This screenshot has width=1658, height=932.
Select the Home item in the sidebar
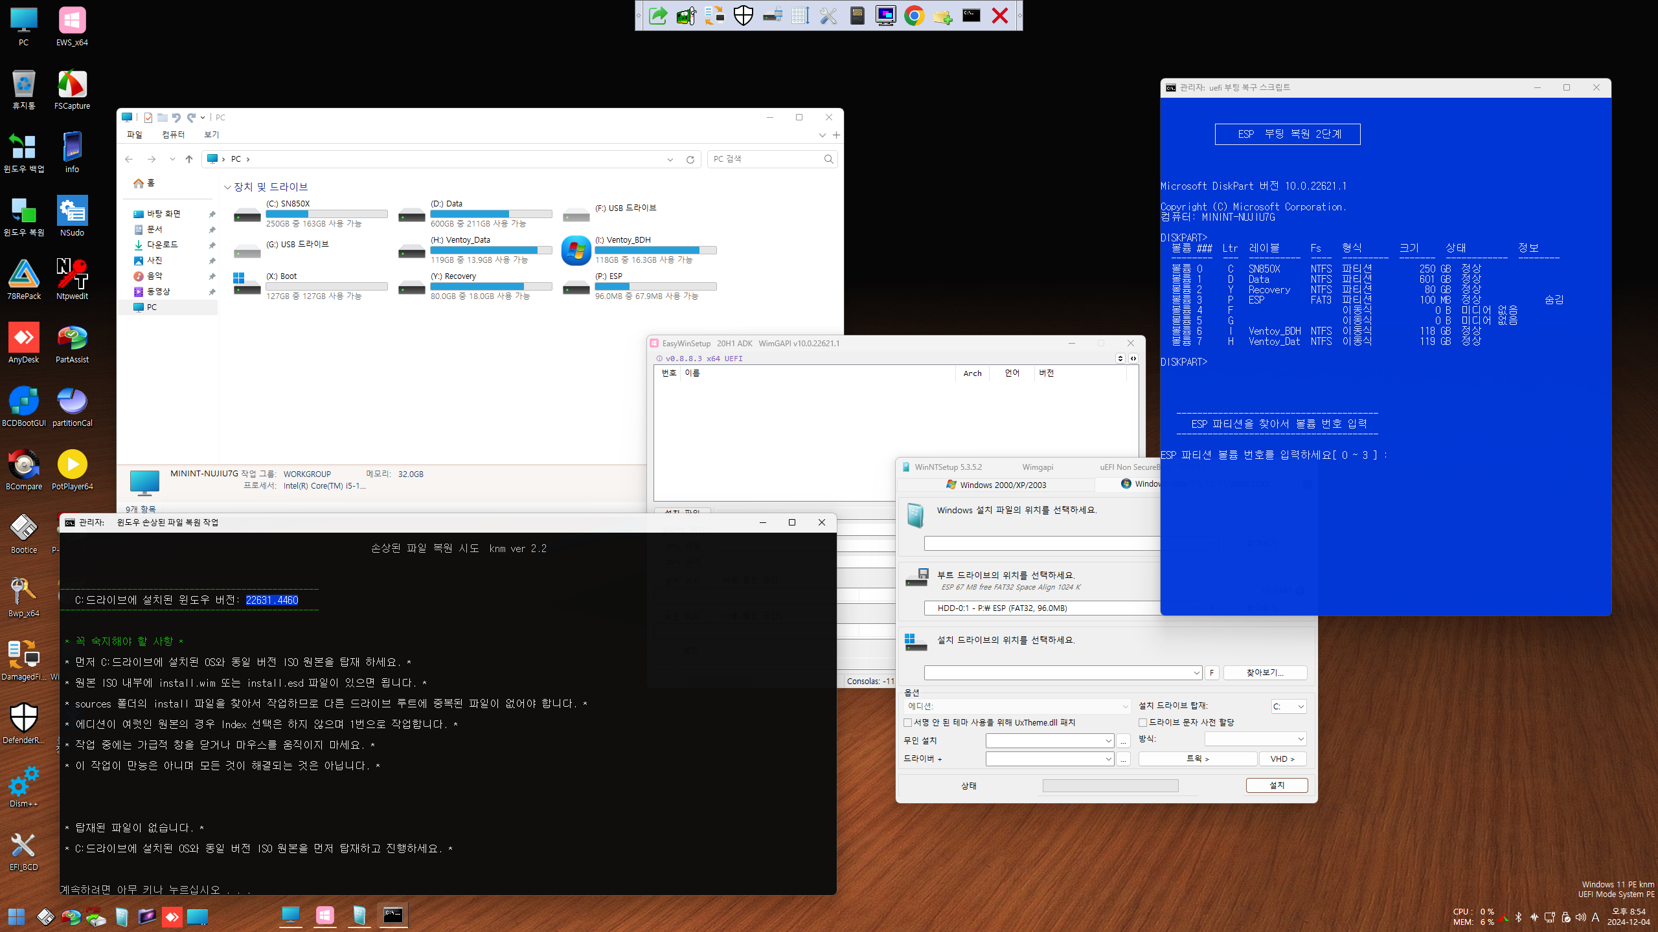click(x=144, y=183)
